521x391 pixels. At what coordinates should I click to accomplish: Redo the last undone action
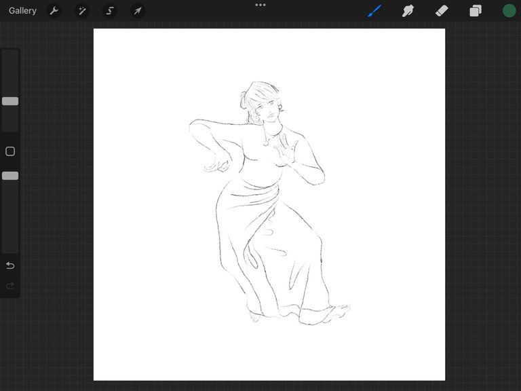[x=10, y=286]
